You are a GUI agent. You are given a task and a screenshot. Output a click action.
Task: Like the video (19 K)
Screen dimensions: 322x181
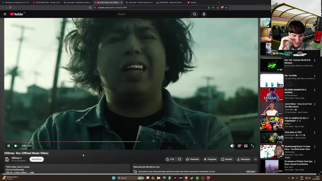click(x=170, y=159)
